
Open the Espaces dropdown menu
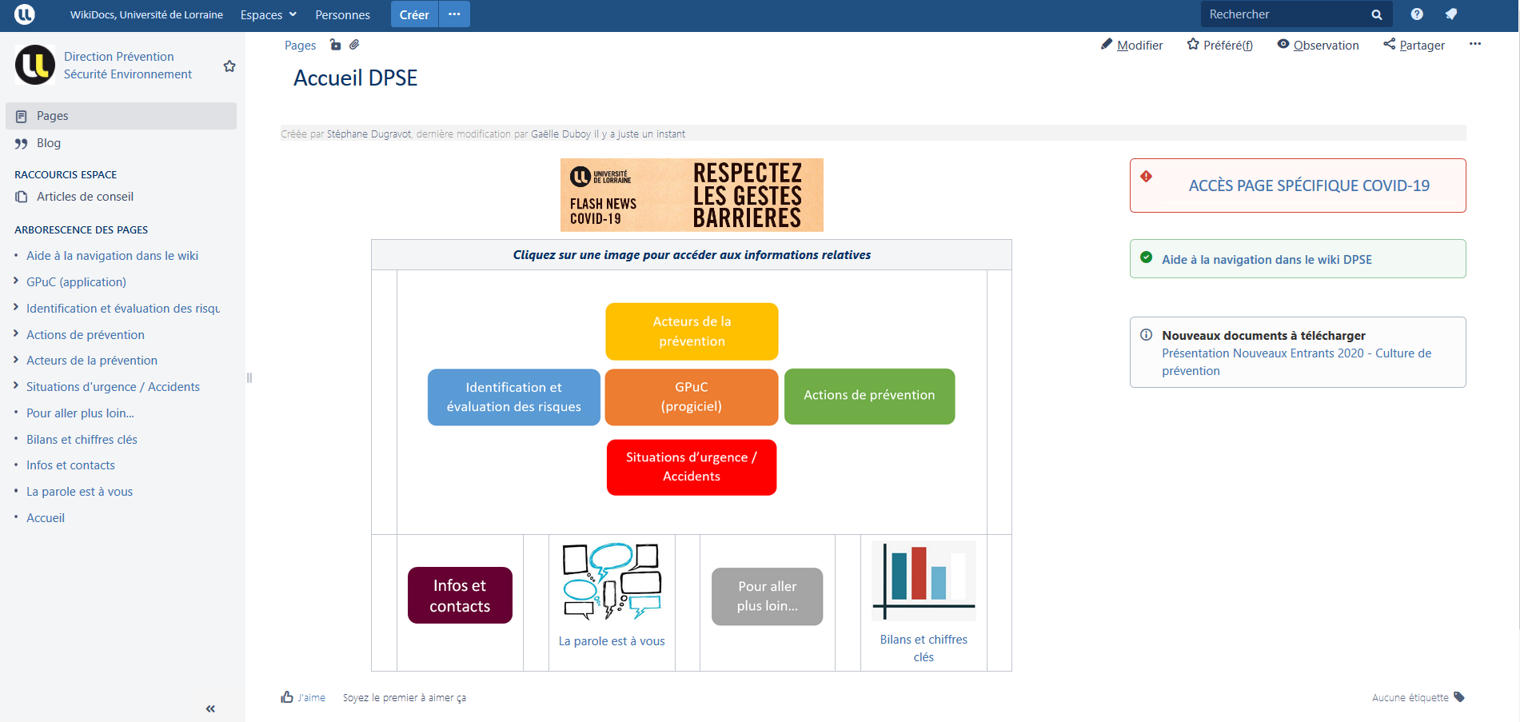pos(268,14)
